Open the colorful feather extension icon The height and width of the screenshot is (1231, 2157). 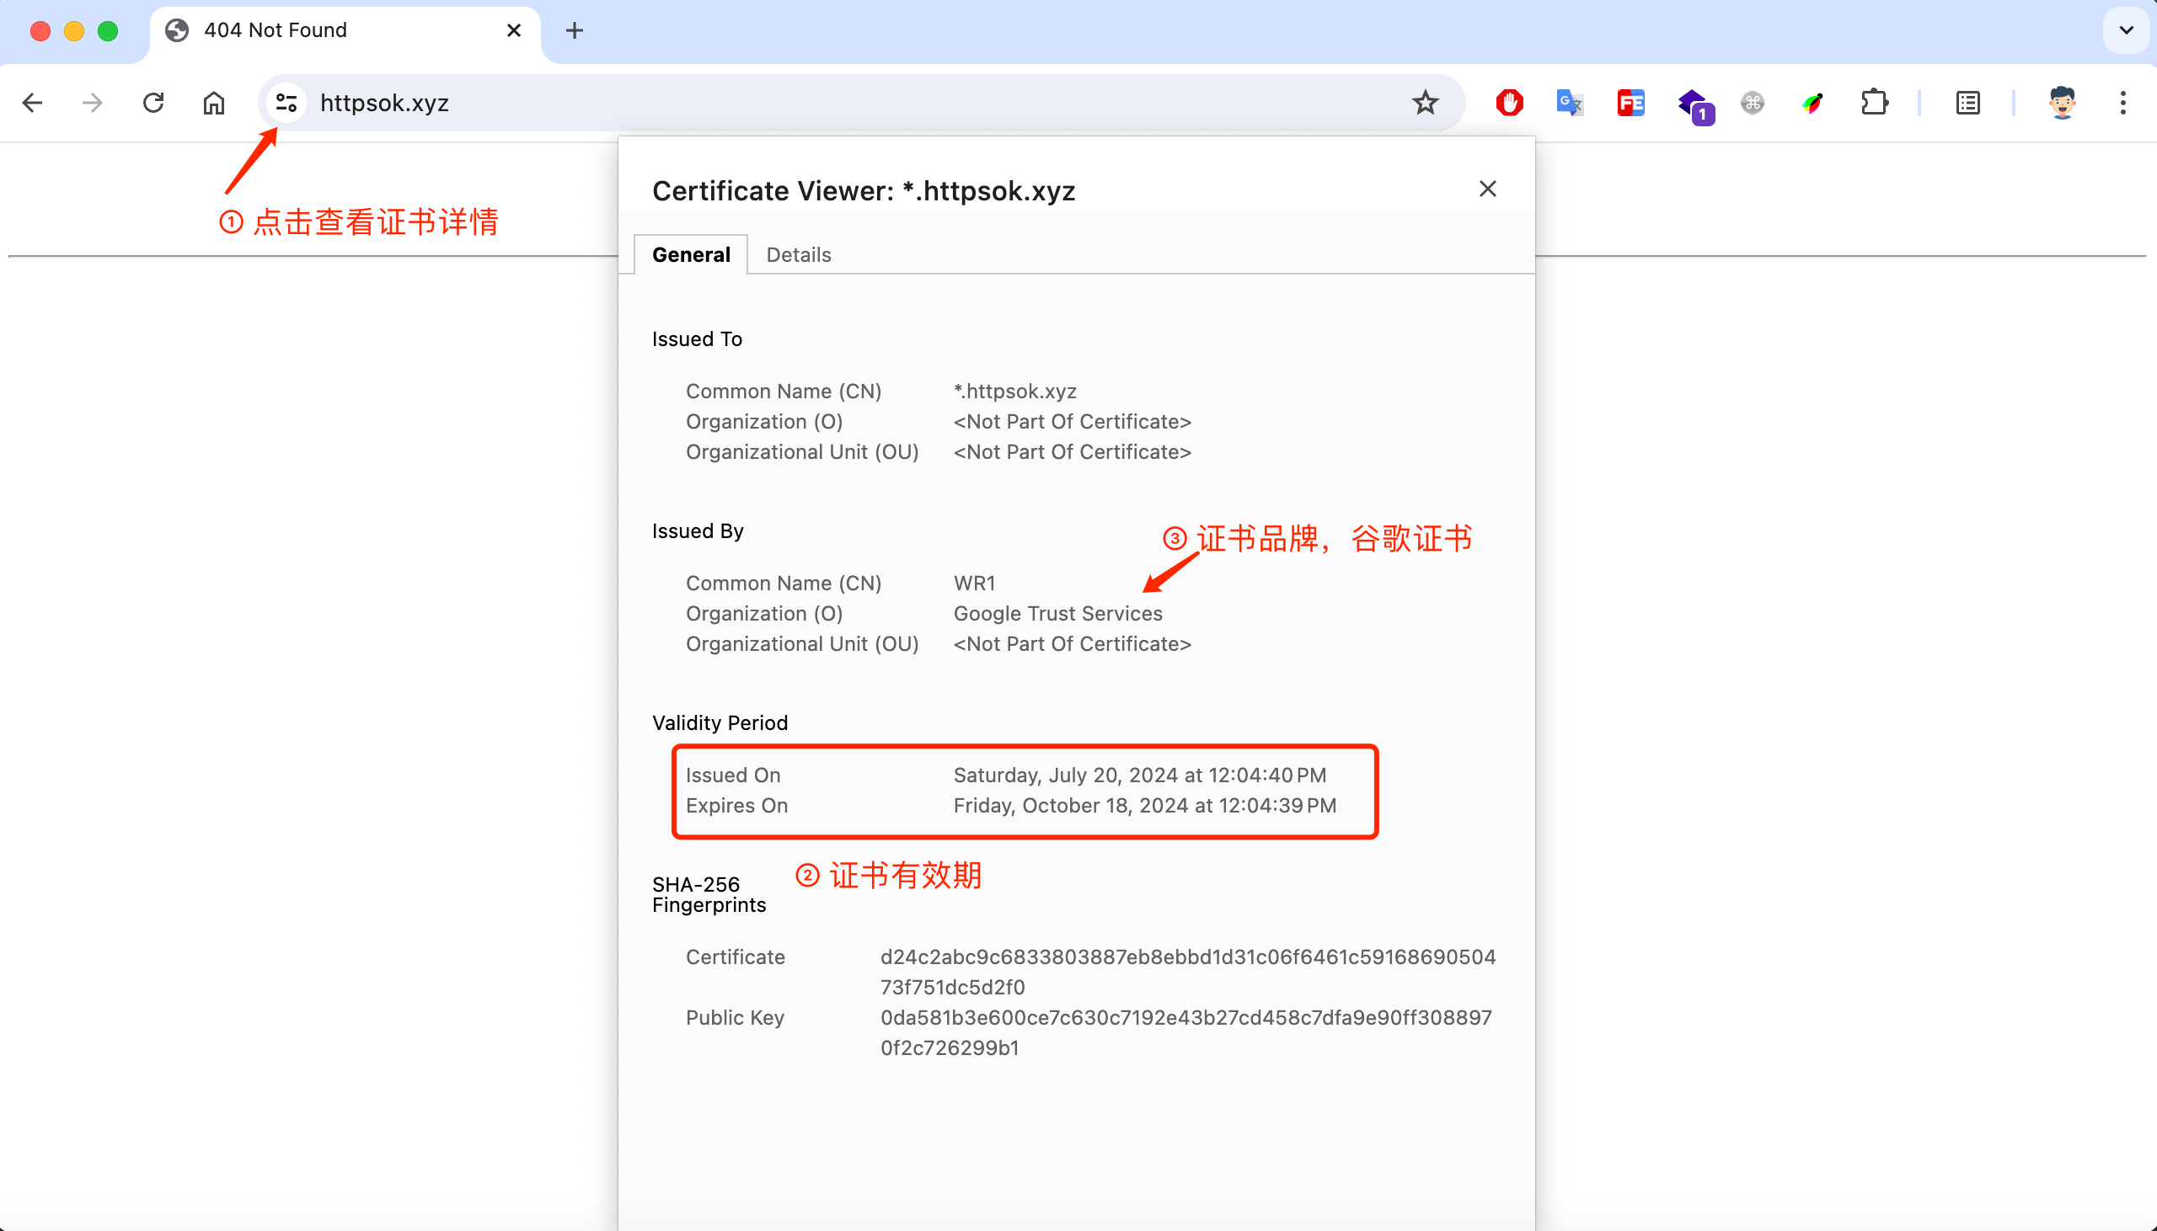click(1812, 104)
